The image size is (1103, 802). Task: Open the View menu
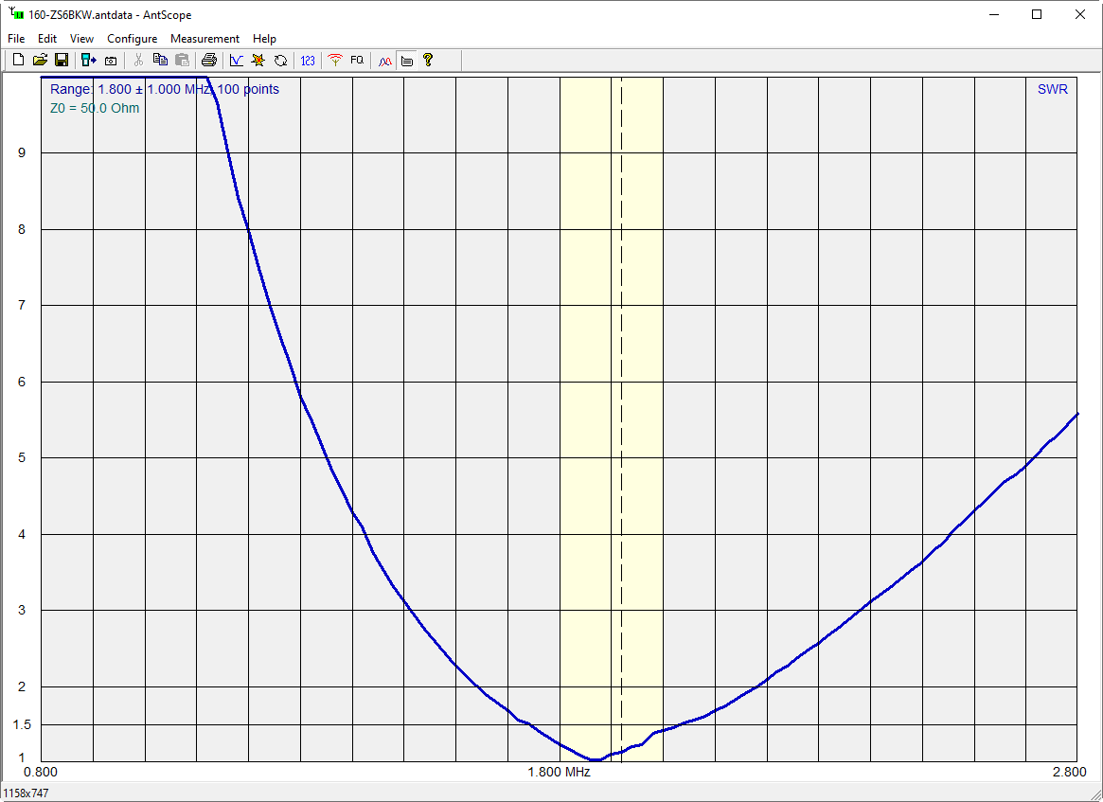82,39
